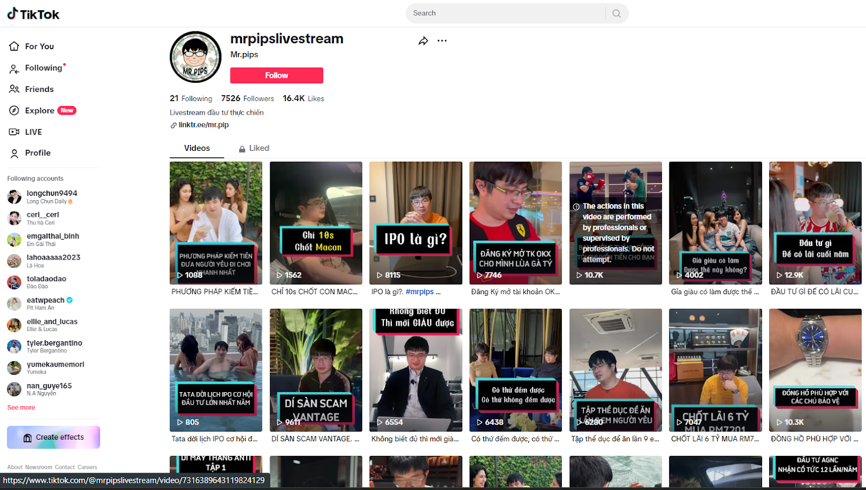Play the 'Gia giàu có làm' video
Viewport: 866px width, 490px height.
(x=716, y=223)
